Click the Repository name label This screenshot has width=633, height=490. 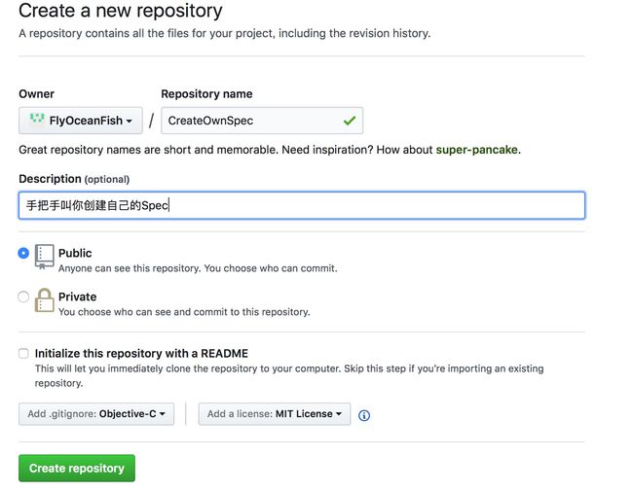click(x=206, y=94)
